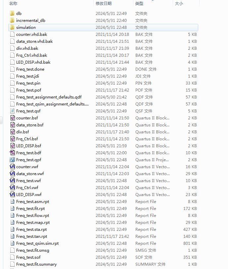228x269 pixels.
Task: Select file name div.vhd.bak
Action: [x=27, y=48]
